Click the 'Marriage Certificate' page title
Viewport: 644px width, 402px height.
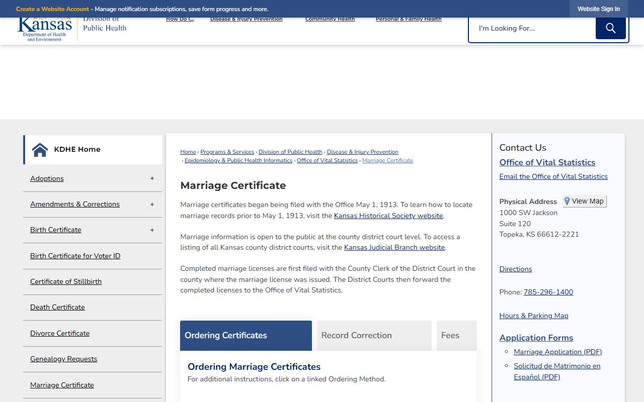pos(233,185)
